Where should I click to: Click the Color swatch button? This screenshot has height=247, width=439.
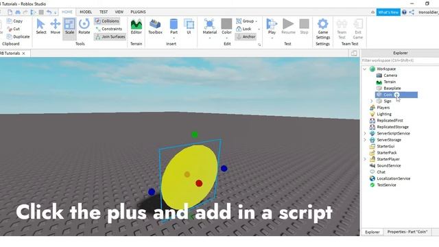[226, 26]
